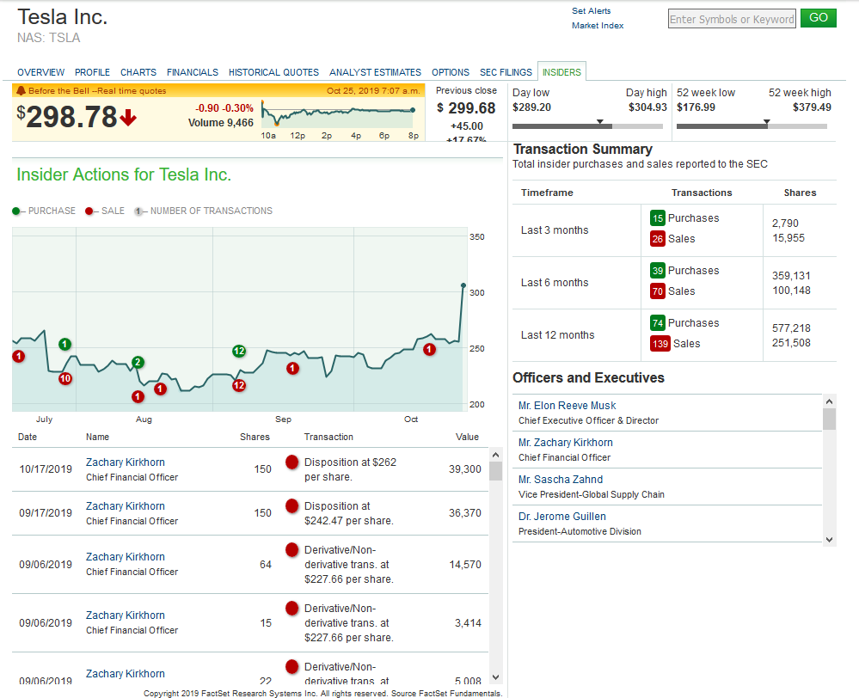Open Mr. Zachary Kirkhorn in Officers and Executives

click(566, 443)
